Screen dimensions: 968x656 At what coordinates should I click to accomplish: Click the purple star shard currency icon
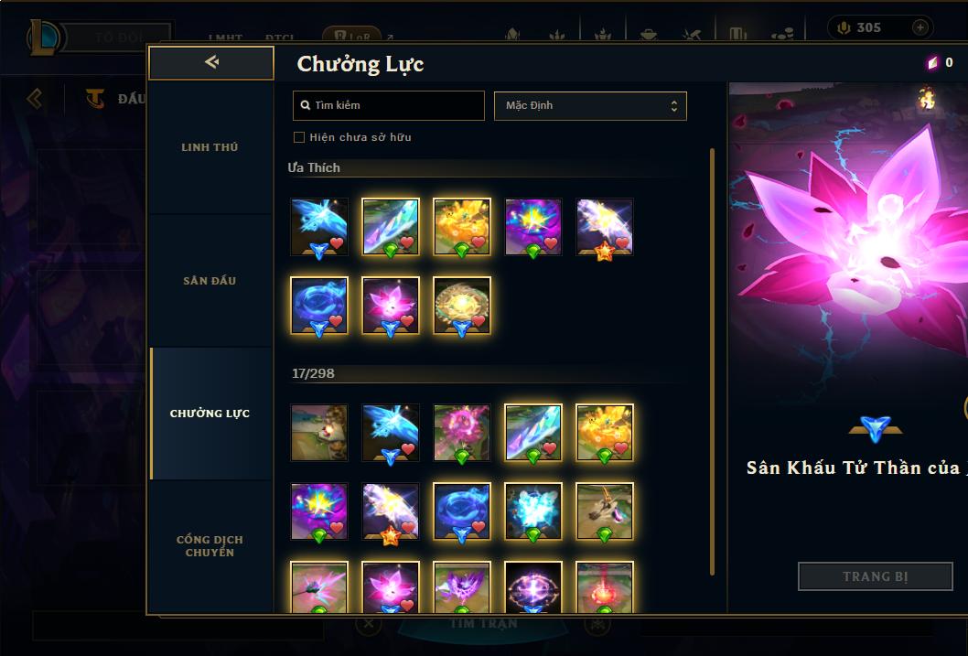click(x=932, y=62)
